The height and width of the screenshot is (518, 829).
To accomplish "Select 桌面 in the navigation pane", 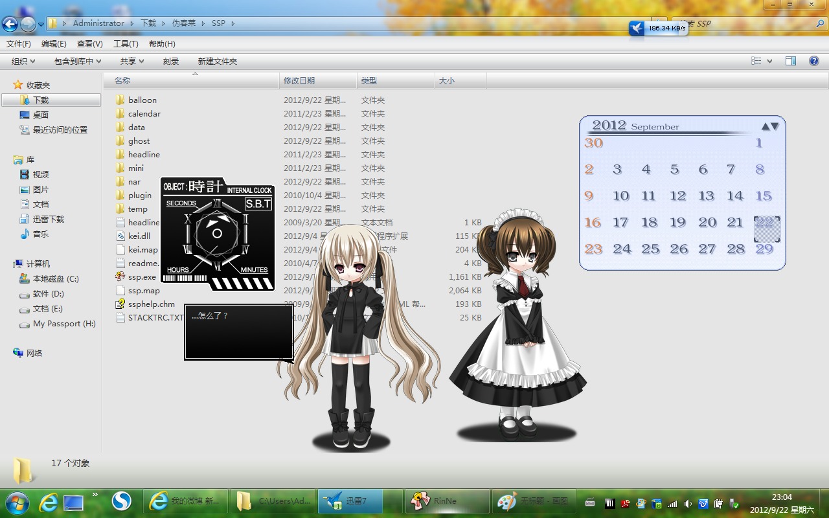I will pos(41,115).
